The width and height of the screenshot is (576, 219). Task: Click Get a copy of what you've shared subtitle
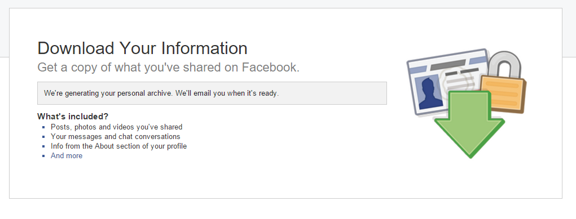[x=169, y=68]
